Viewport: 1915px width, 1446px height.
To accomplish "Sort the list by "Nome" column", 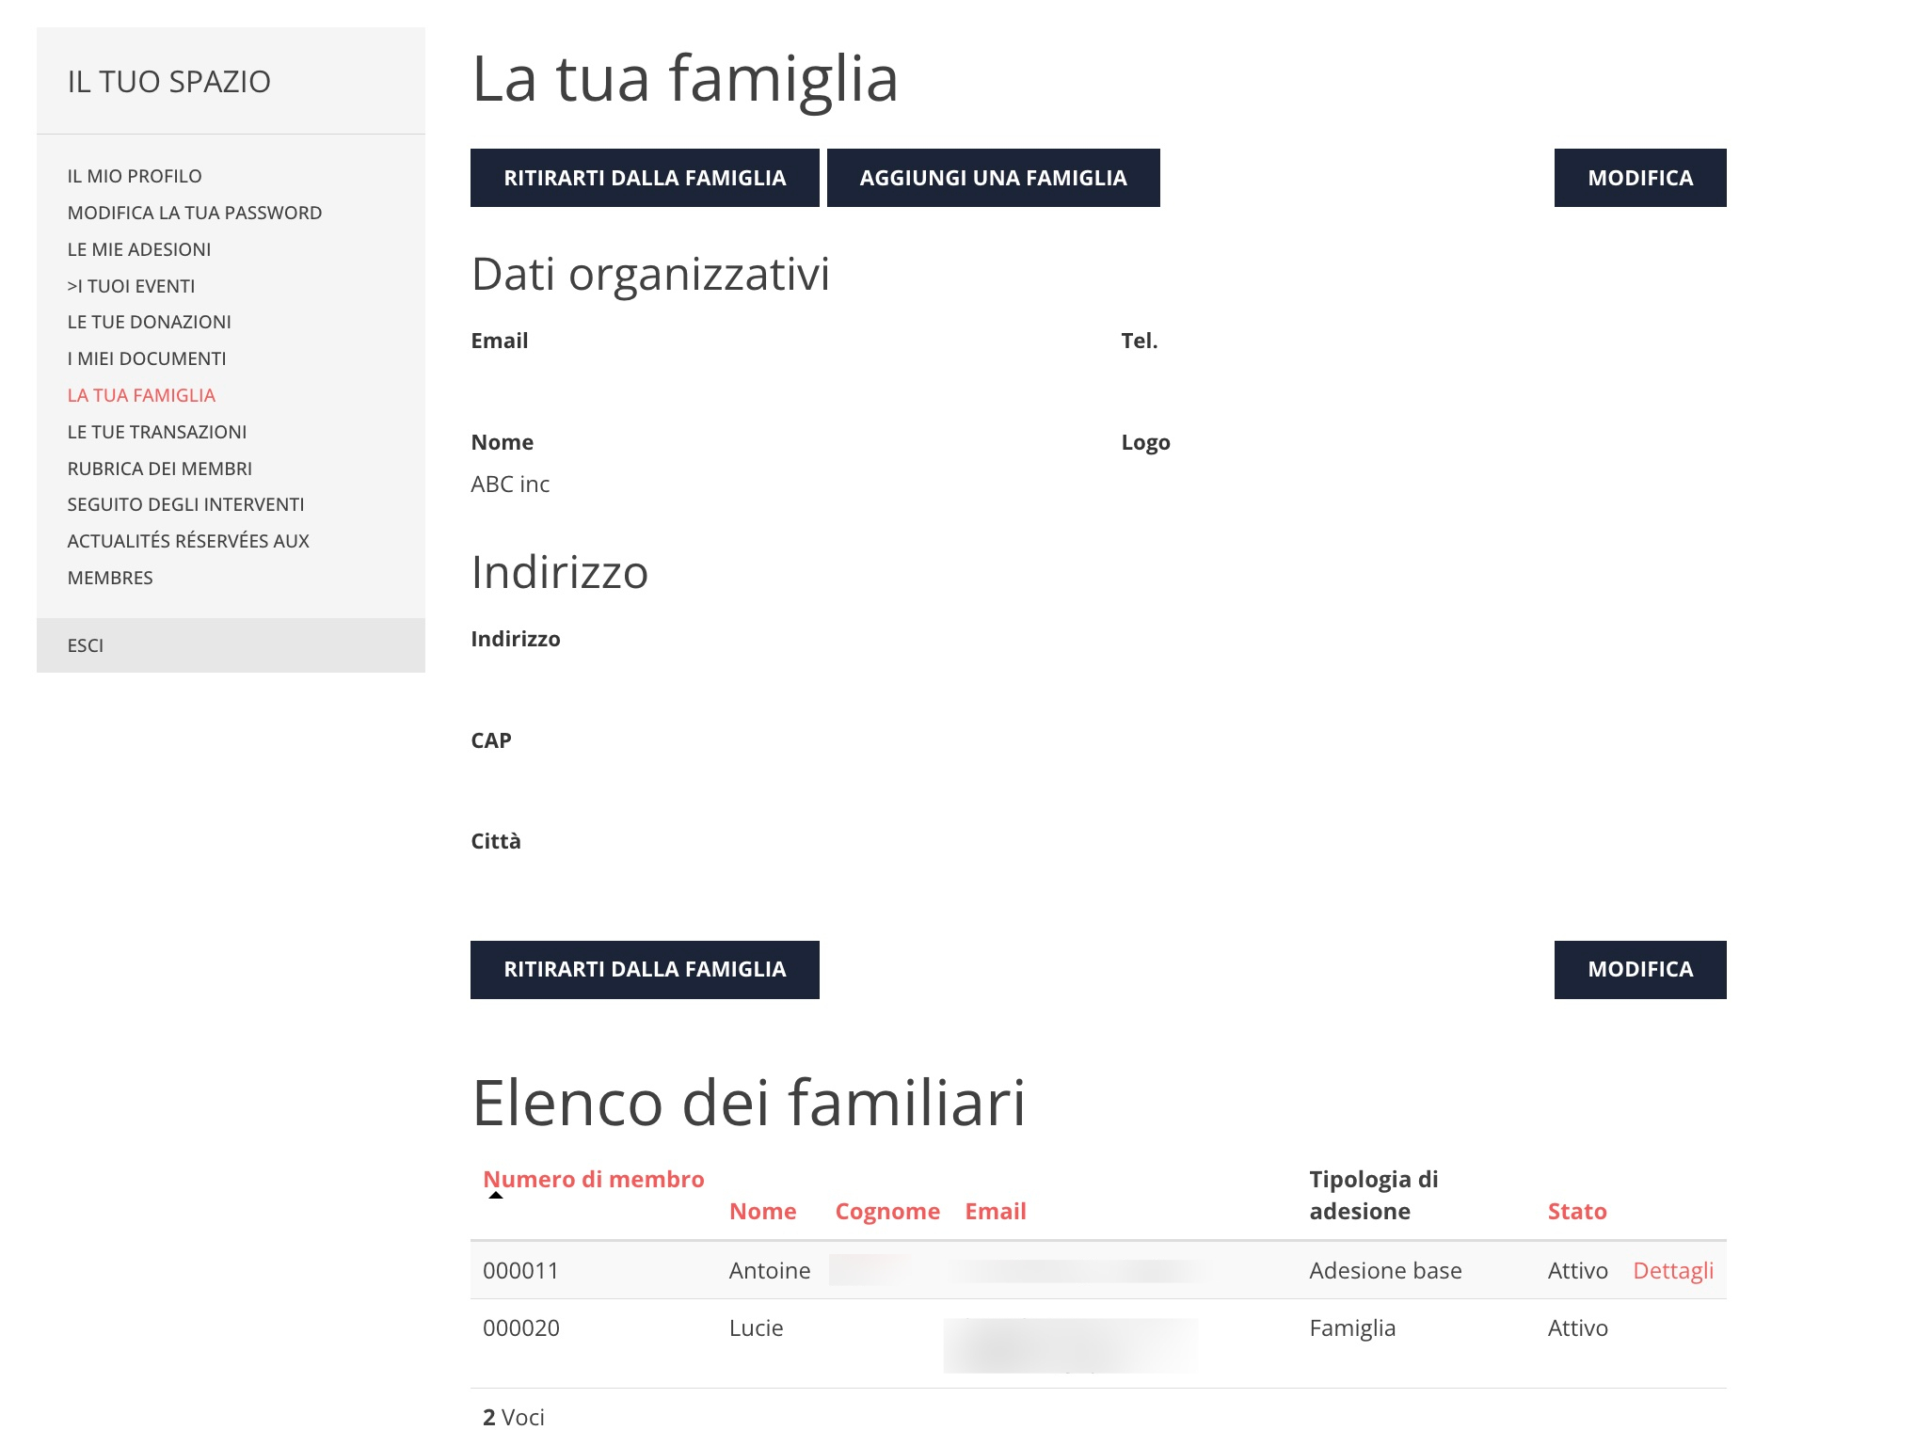I will 762,1211.
